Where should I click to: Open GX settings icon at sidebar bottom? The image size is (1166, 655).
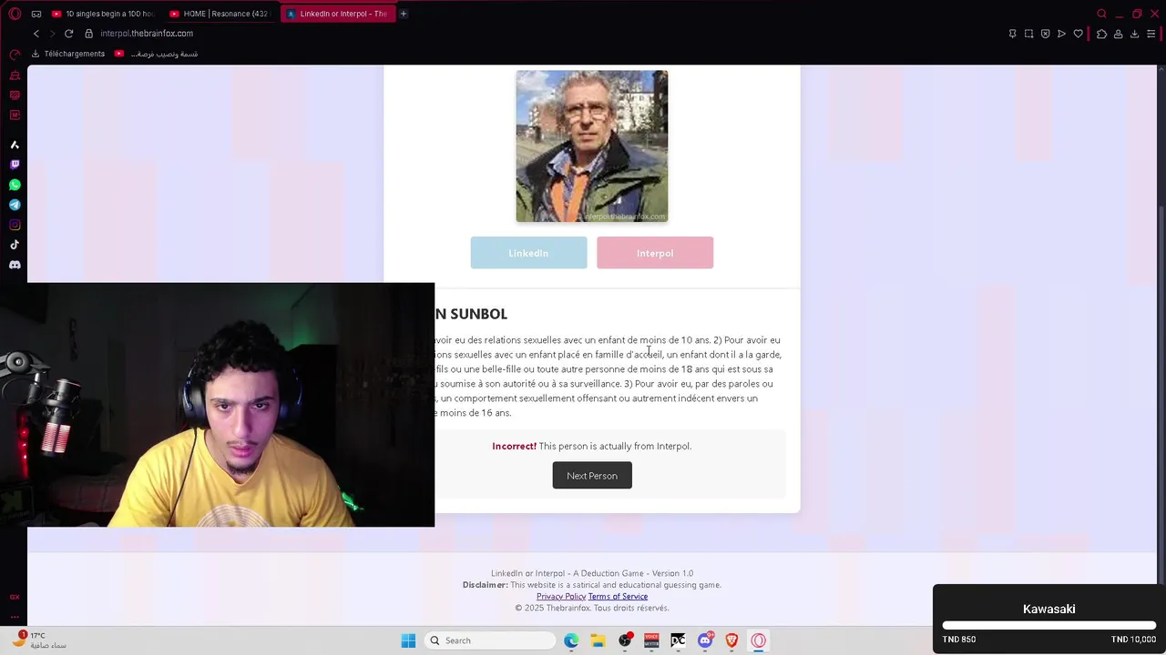pyautogui.click(x=15, y=597)
